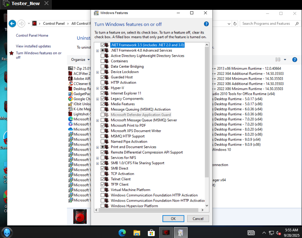Click the Control Panel icon in address bar
Viewport: 302px width, 238px height.
[x=35, y=24]
